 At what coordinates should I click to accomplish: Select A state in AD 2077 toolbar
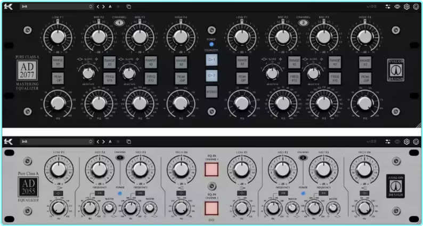110,7
